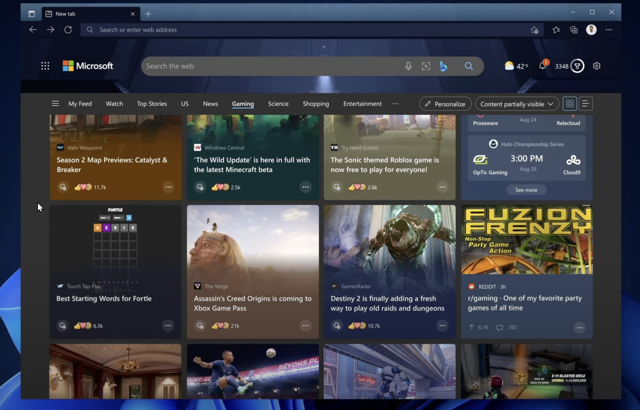The image size is (640, 410).
Task: Open Microsoft Rewards points 3348
Action: 569,66
